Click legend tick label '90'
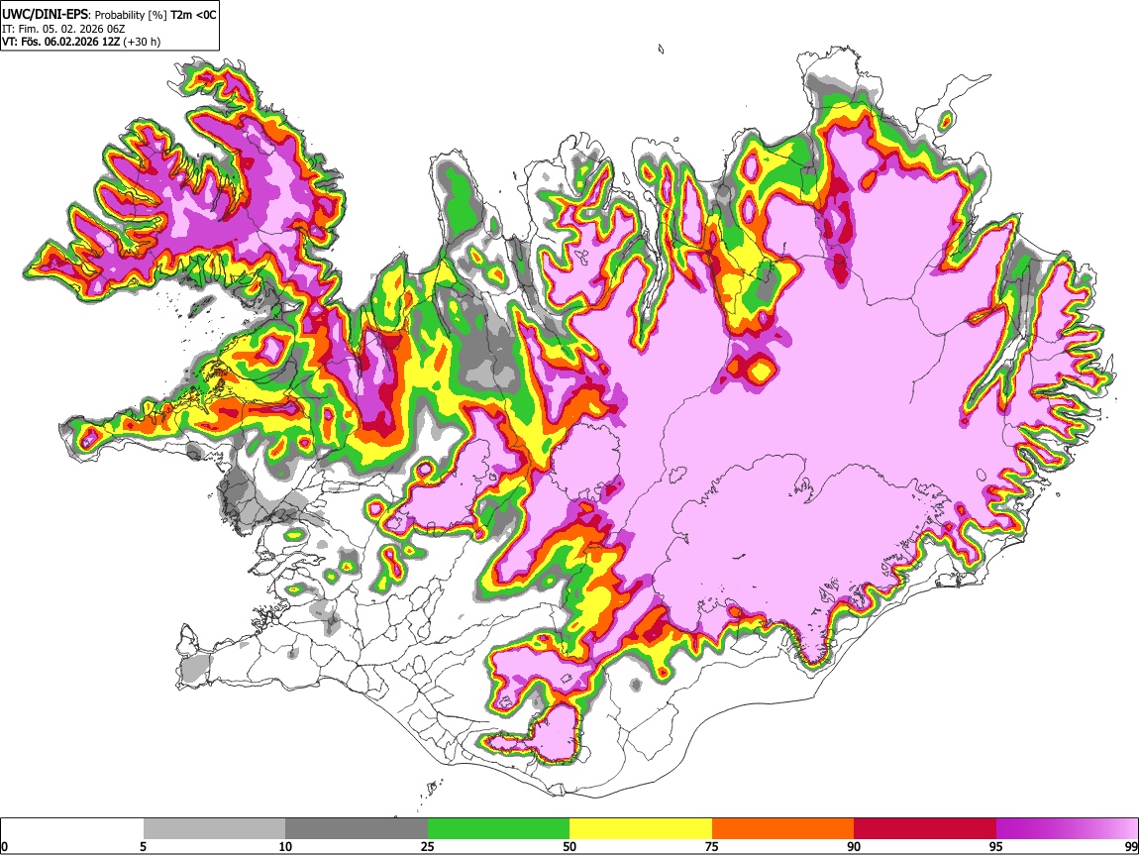1139x855 pixels. point(854,846)
